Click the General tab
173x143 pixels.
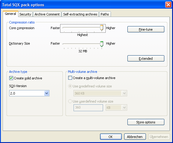[x=10, y=14]
